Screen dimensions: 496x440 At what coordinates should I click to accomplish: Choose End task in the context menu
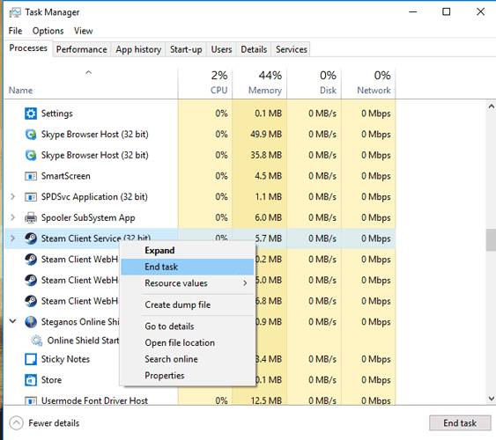[188, 267]
